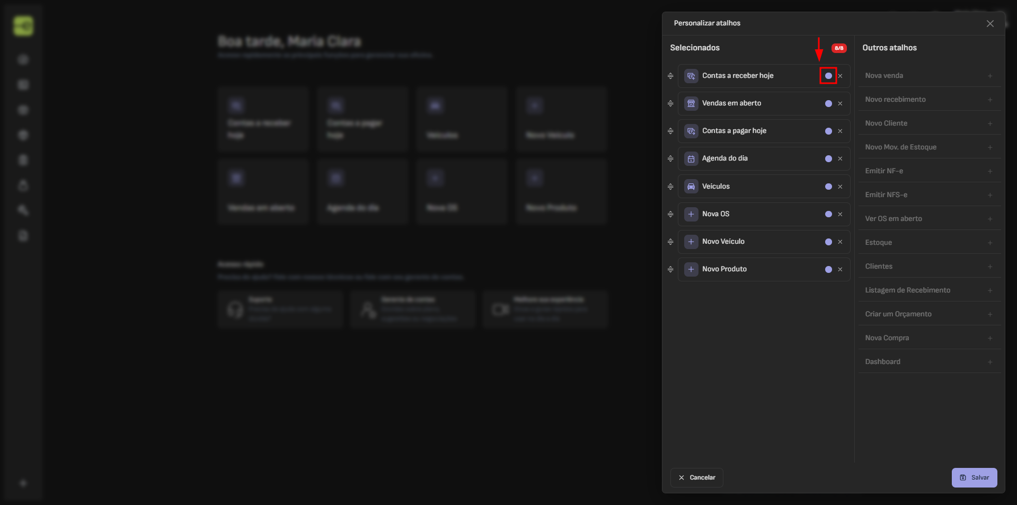1017x505 pixels.
Task: Select Listagem de Recebimento shortcut
Action: (x=907, y=290)
